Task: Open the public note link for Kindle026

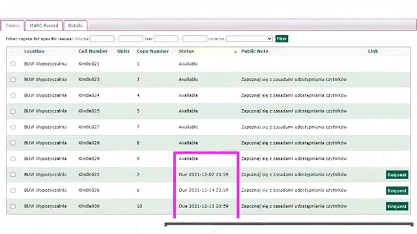Action: (294, 190)
